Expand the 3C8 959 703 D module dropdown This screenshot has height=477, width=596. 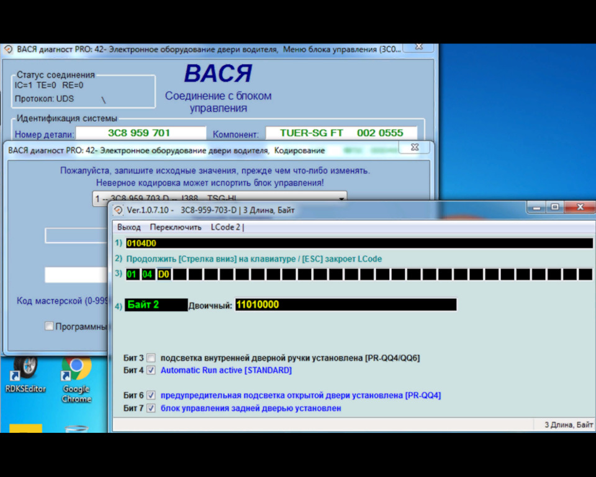341,198
